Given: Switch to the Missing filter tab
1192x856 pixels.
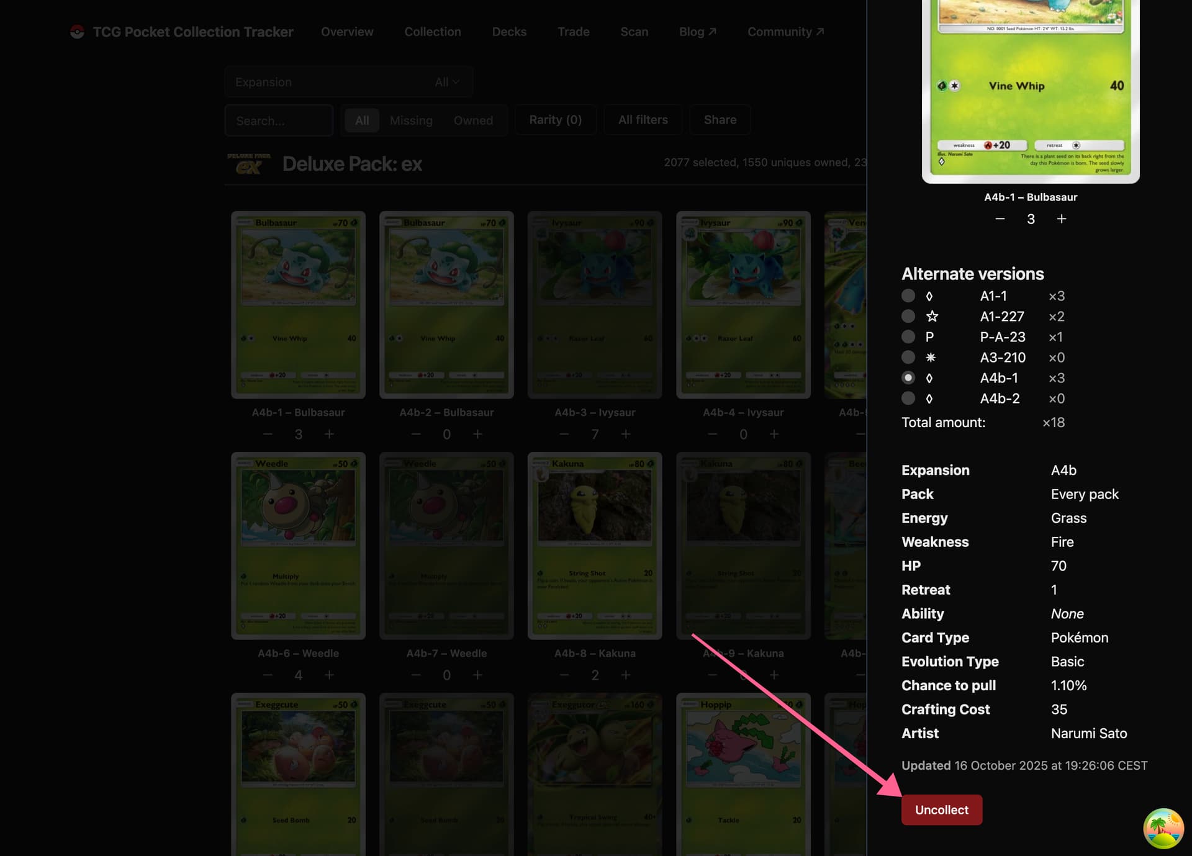Looking at the screenshot, I should point(411,120).
